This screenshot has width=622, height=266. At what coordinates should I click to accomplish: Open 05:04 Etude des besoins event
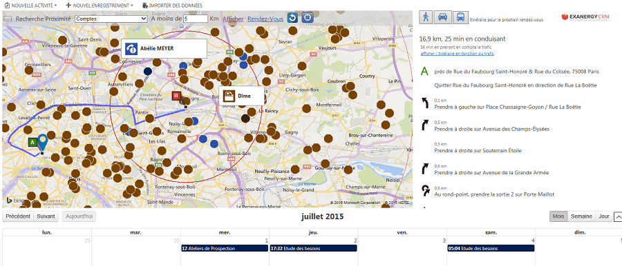pos(491,248)
